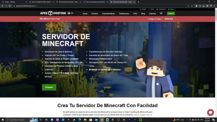The image size is (217, 122).
Task: Open Microsoft Edge from the taskbar
Action: 80,120
